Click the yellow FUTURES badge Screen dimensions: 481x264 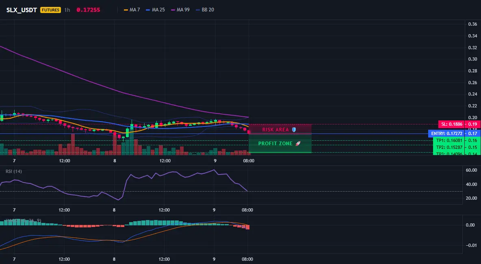pos(51,10)
